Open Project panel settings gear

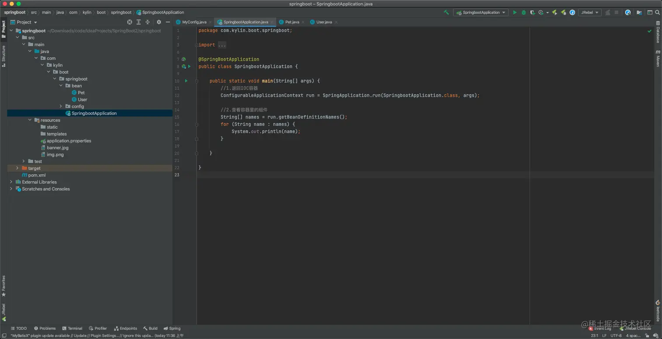click(159, 22)
